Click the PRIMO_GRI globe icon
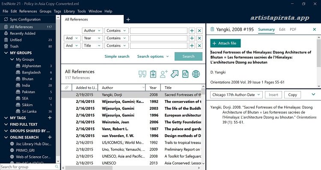Viewport: 321px width, 170px height. tap(12, 150)
